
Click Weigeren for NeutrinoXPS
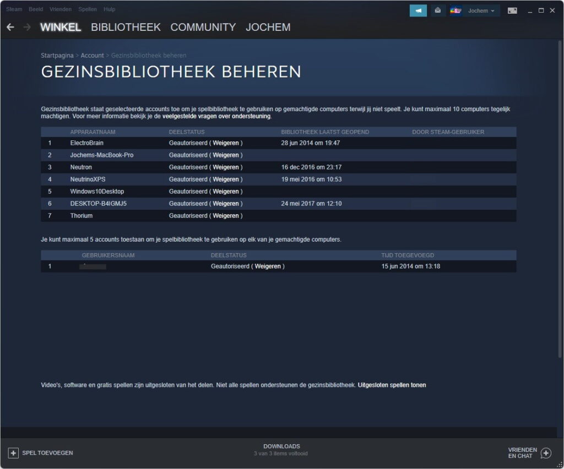225,179
